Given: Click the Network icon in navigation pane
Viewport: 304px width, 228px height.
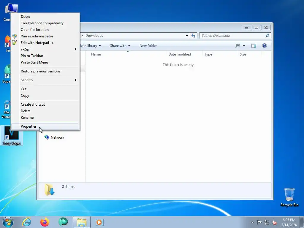Looking at the screenshot, I should coord(47,137).
